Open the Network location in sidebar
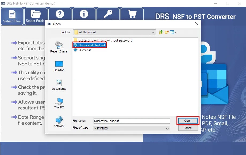 (x=59, y=122)
